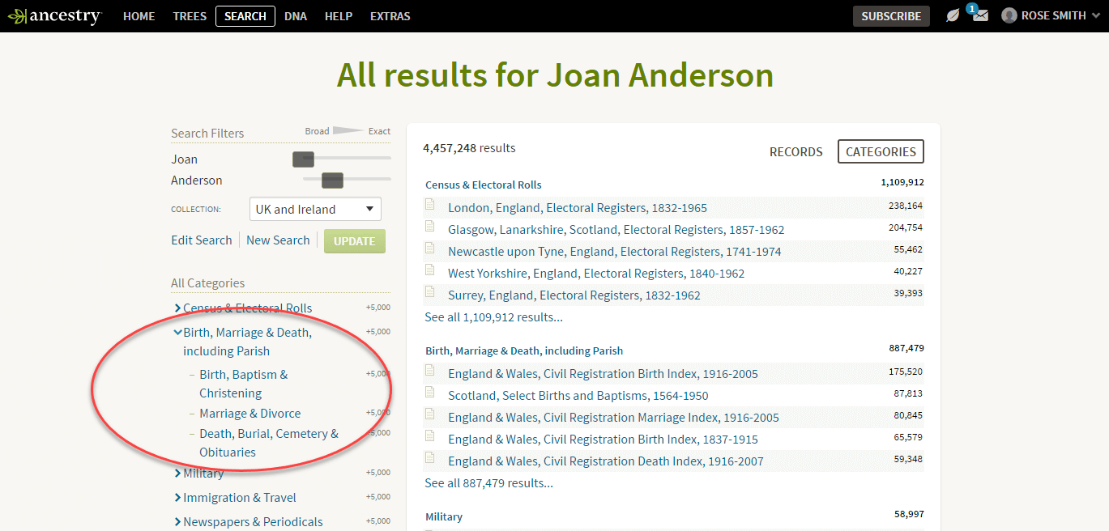
Task: Open the Help menu
Action: [x=339, y=16]
